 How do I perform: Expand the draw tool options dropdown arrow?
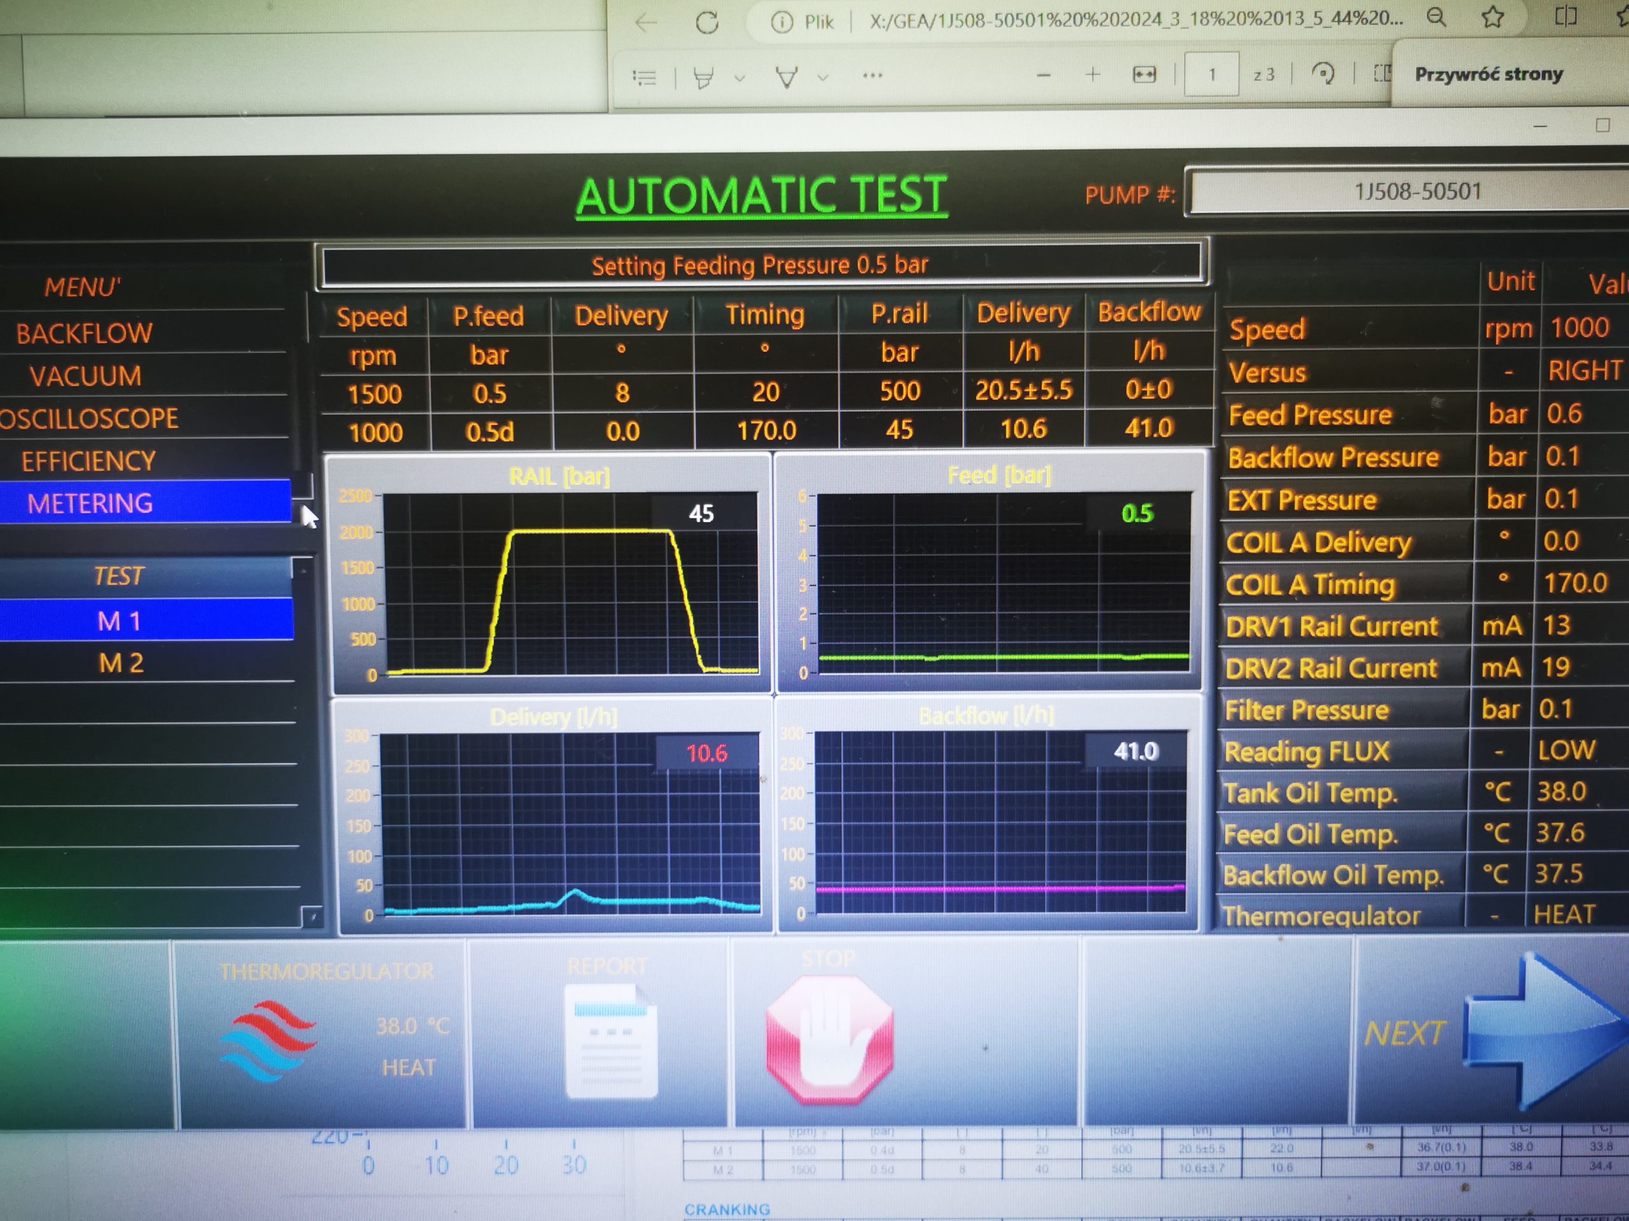(823, 76)
